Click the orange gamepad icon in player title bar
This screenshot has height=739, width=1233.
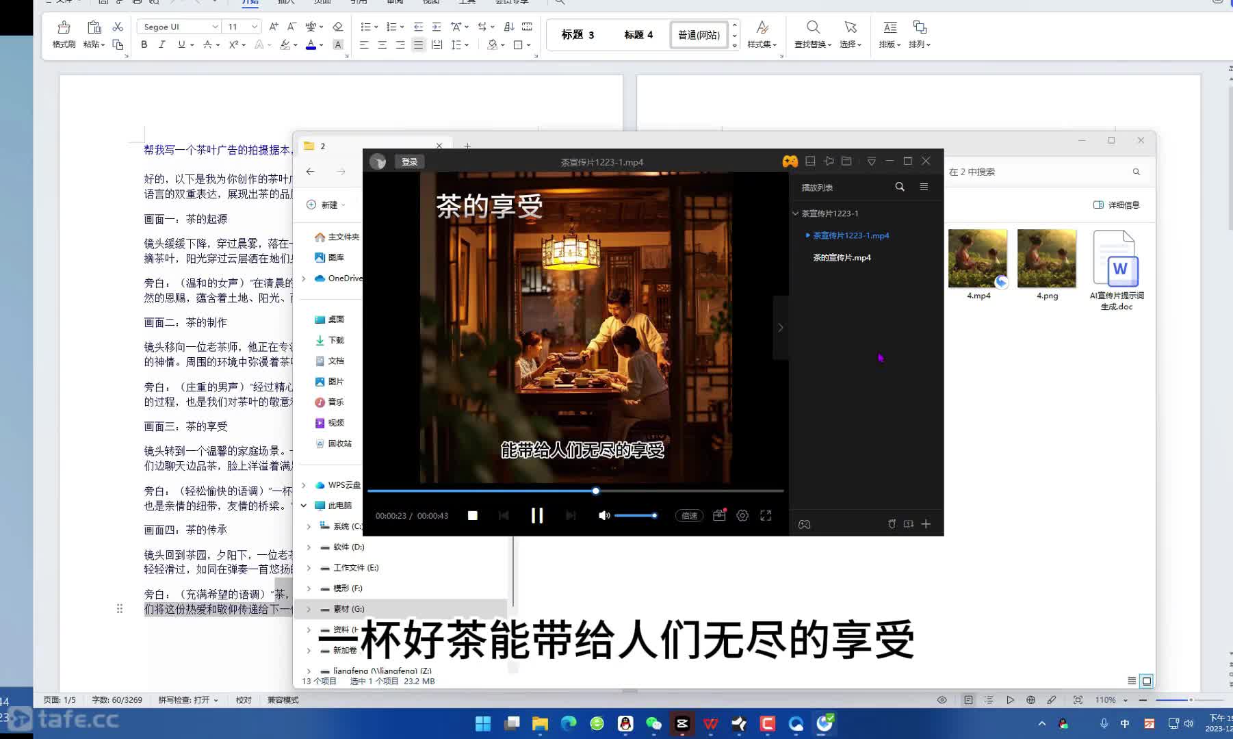(790, 161)
